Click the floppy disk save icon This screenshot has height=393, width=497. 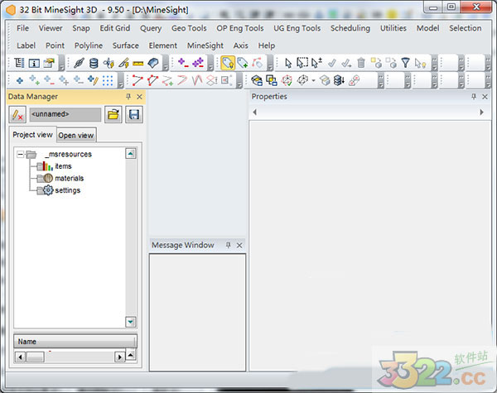pyautogui.click(x=133, y=115)
